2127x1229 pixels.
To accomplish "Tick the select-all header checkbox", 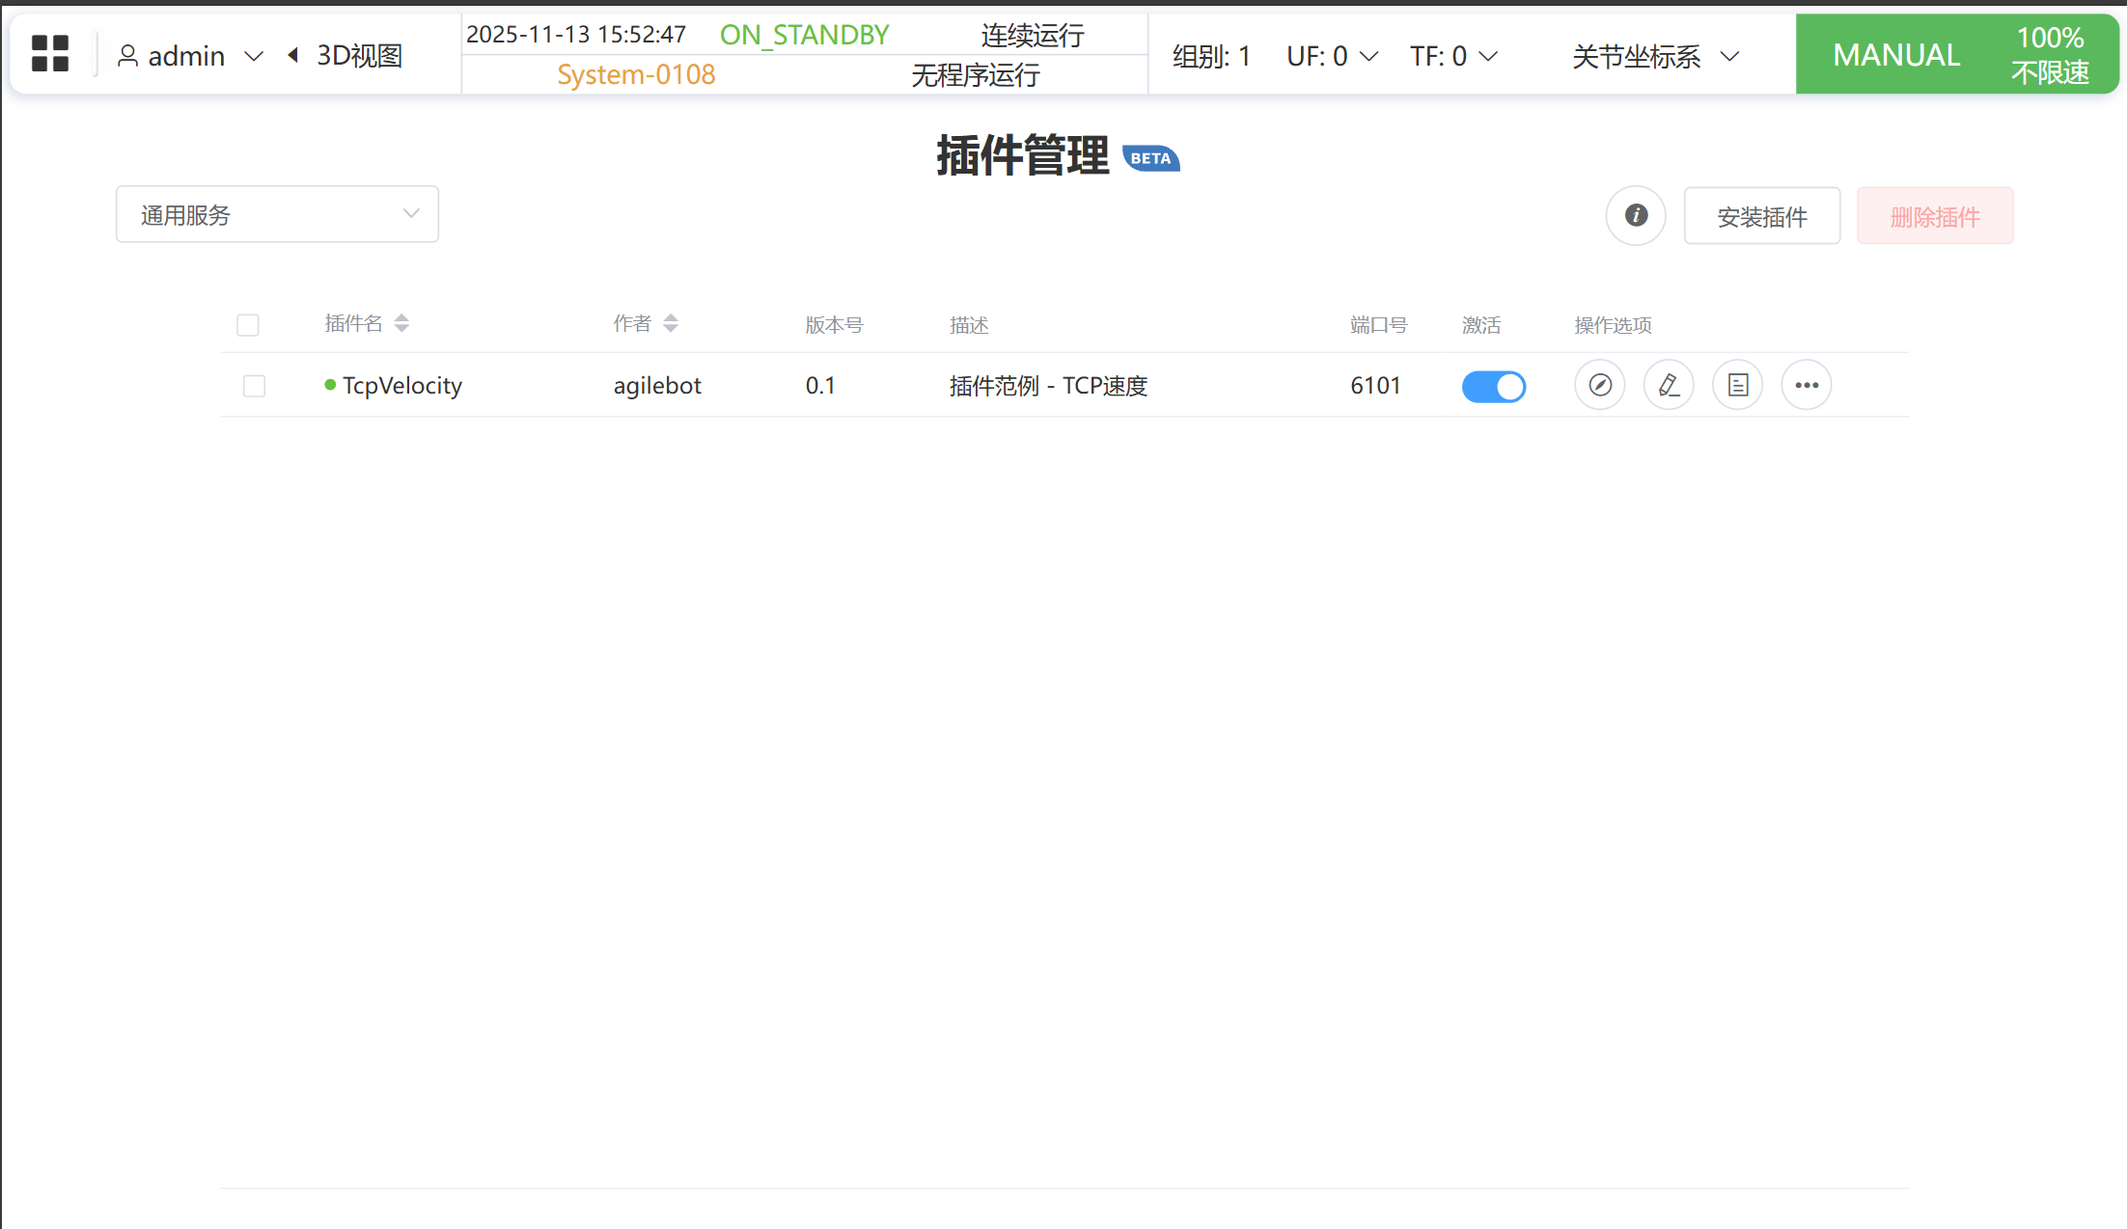I will [x=248, y=325].
